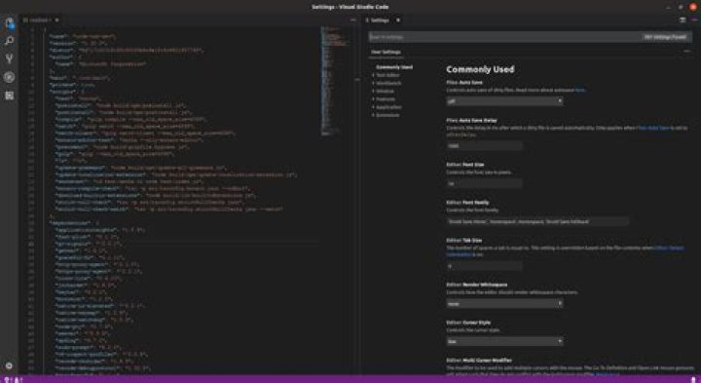
Task: Expand the Text Editor tree arrow
Action: (373, 75)
